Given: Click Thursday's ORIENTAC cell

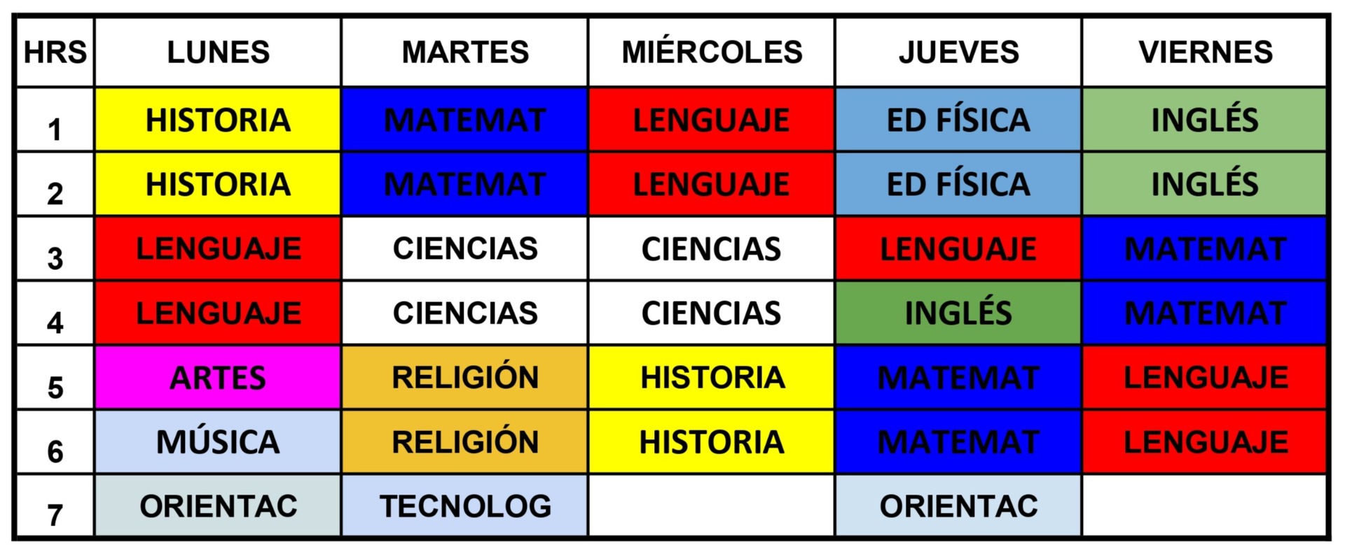Looking at the screenshot, I should pyautogui.click(x=958, y=506).
